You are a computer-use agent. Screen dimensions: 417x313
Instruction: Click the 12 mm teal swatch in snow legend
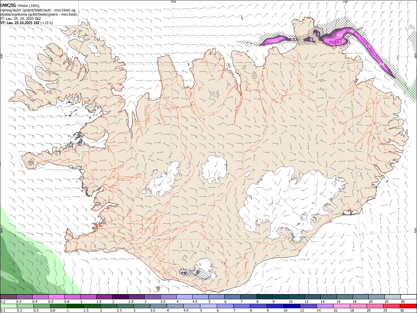[x=313, y=297]
